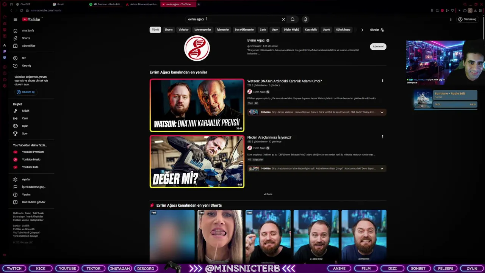Screen dimensions: 485x273
Task: Open Ana Sayfa in sidebar
Action: click(x=28, y=30)
